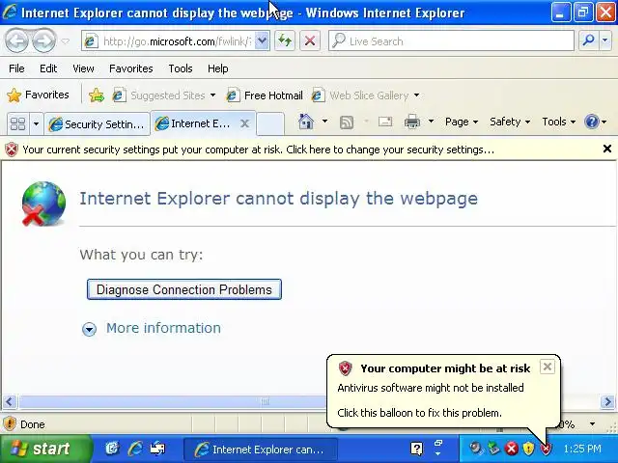Run search with the magnifier button

coord(588,41)
